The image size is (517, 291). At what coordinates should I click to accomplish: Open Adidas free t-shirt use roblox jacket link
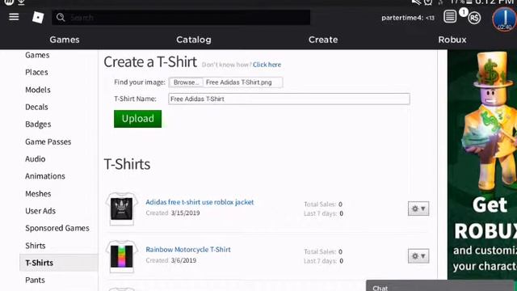[200, 202]
